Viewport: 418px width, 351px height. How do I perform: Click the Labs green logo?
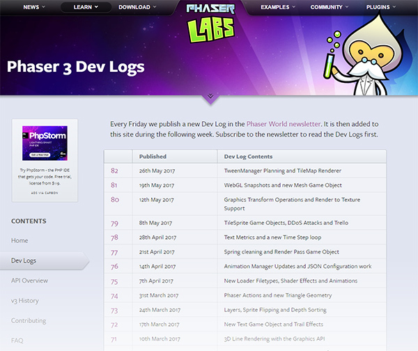tap(211, 30)
